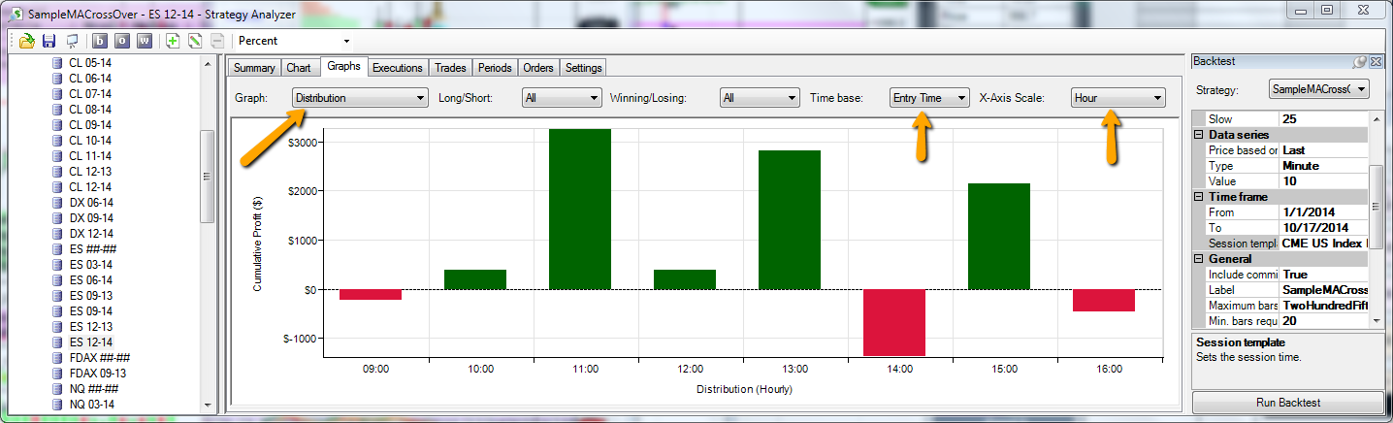Image resolution: width=1393 pixels, height=423 pixels.
Task: Open the Long/Short filter dropdown
Action: (562, 98)
